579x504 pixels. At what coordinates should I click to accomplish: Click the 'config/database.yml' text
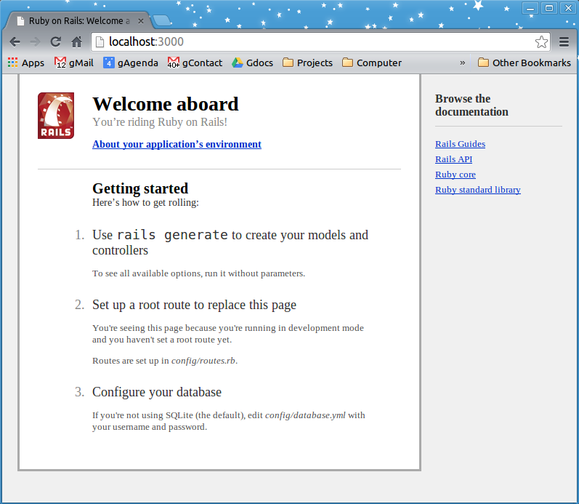[x=305, y=415]
